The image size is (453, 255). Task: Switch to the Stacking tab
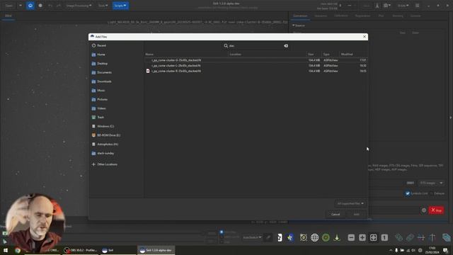pos(398,16)
